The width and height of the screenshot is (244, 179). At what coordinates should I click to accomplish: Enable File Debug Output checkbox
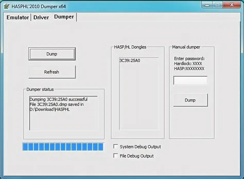point(116,156)
